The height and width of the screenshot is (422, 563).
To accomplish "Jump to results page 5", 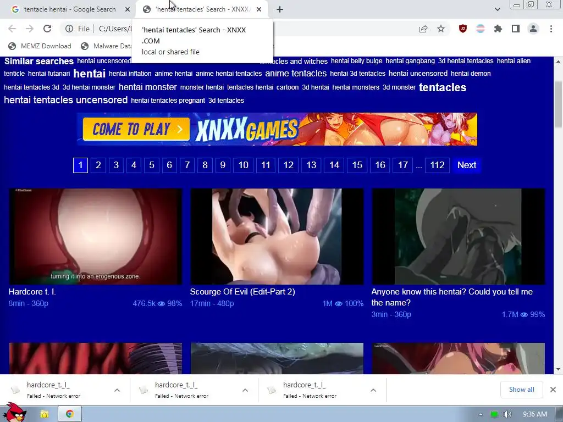I will (152, 165).
